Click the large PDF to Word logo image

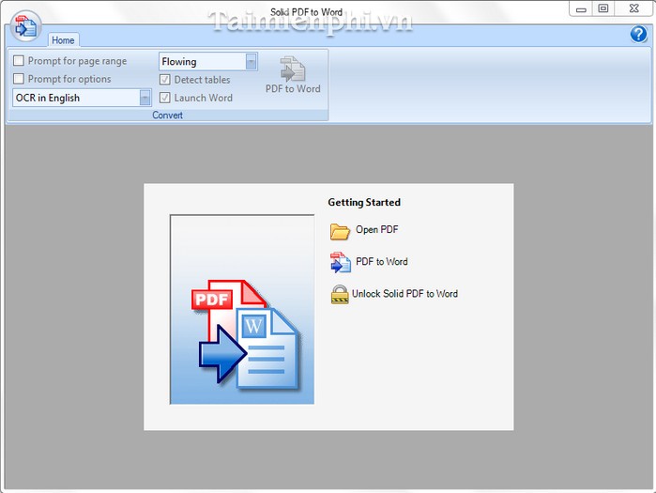[x=242, y=310]
